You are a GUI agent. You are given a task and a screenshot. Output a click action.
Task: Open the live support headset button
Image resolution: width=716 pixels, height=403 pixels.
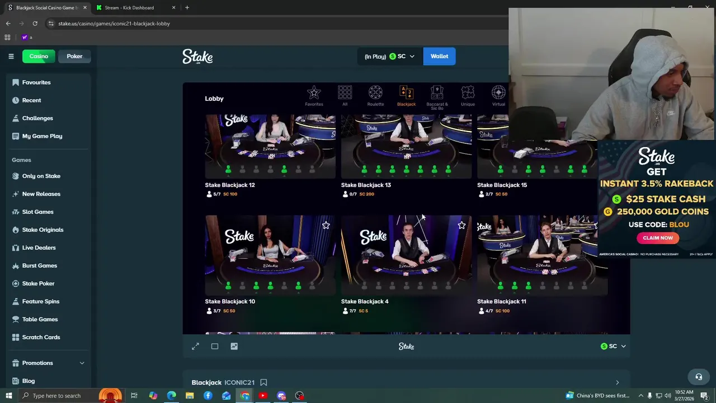(x=698, y=377)
